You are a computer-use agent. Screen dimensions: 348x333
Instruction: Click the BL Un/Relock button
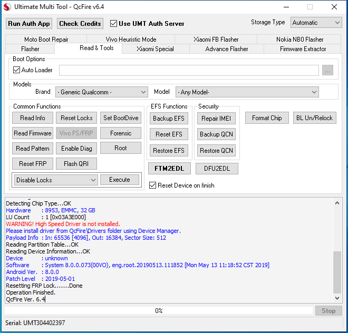314,118
